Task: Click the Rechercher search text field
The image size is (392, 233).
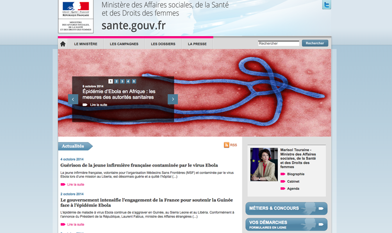Action: tap(278, 43)
